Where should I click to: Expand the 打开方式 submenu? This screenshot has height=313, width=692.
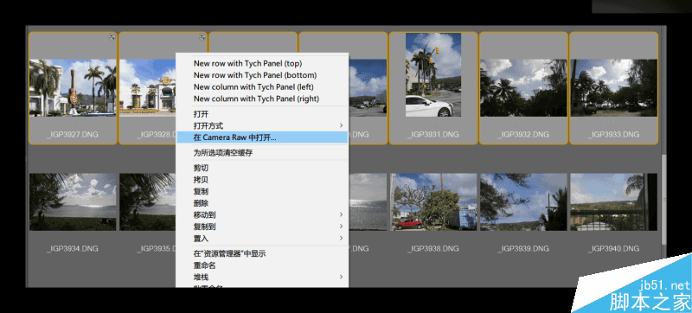(x=262, y=125)
